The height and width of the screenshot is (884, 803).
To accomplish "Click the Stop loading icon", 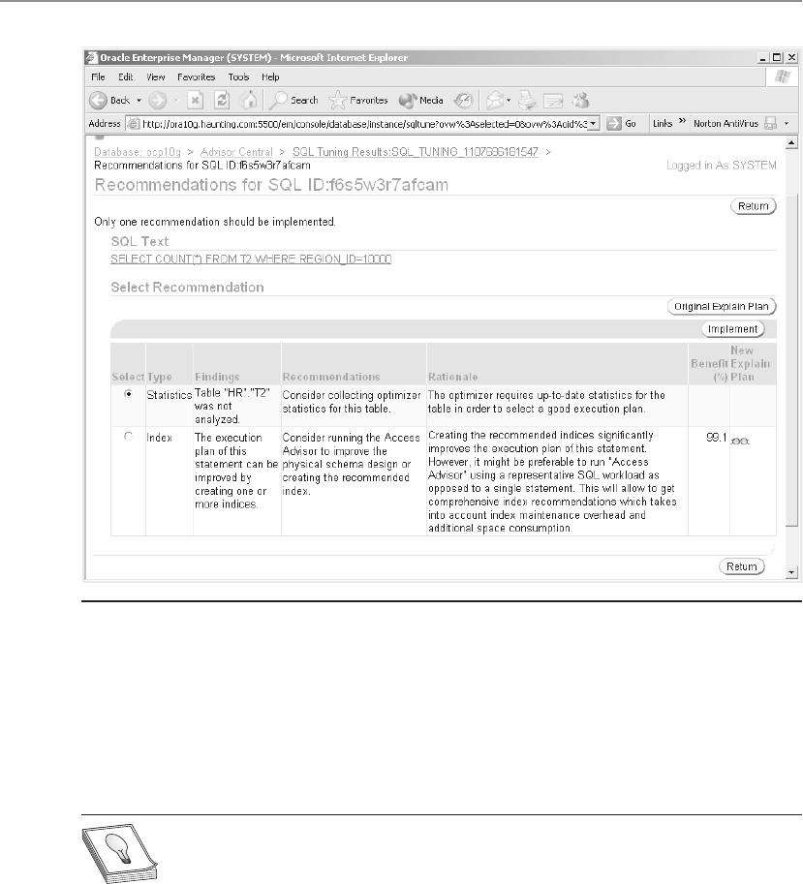I will (x=195, y=101).
